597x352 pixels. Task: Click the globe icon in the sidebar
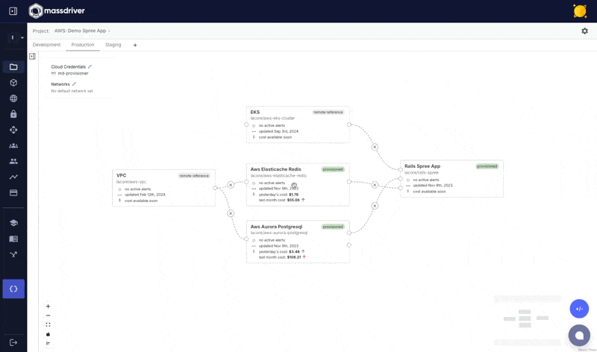(13, 98)
